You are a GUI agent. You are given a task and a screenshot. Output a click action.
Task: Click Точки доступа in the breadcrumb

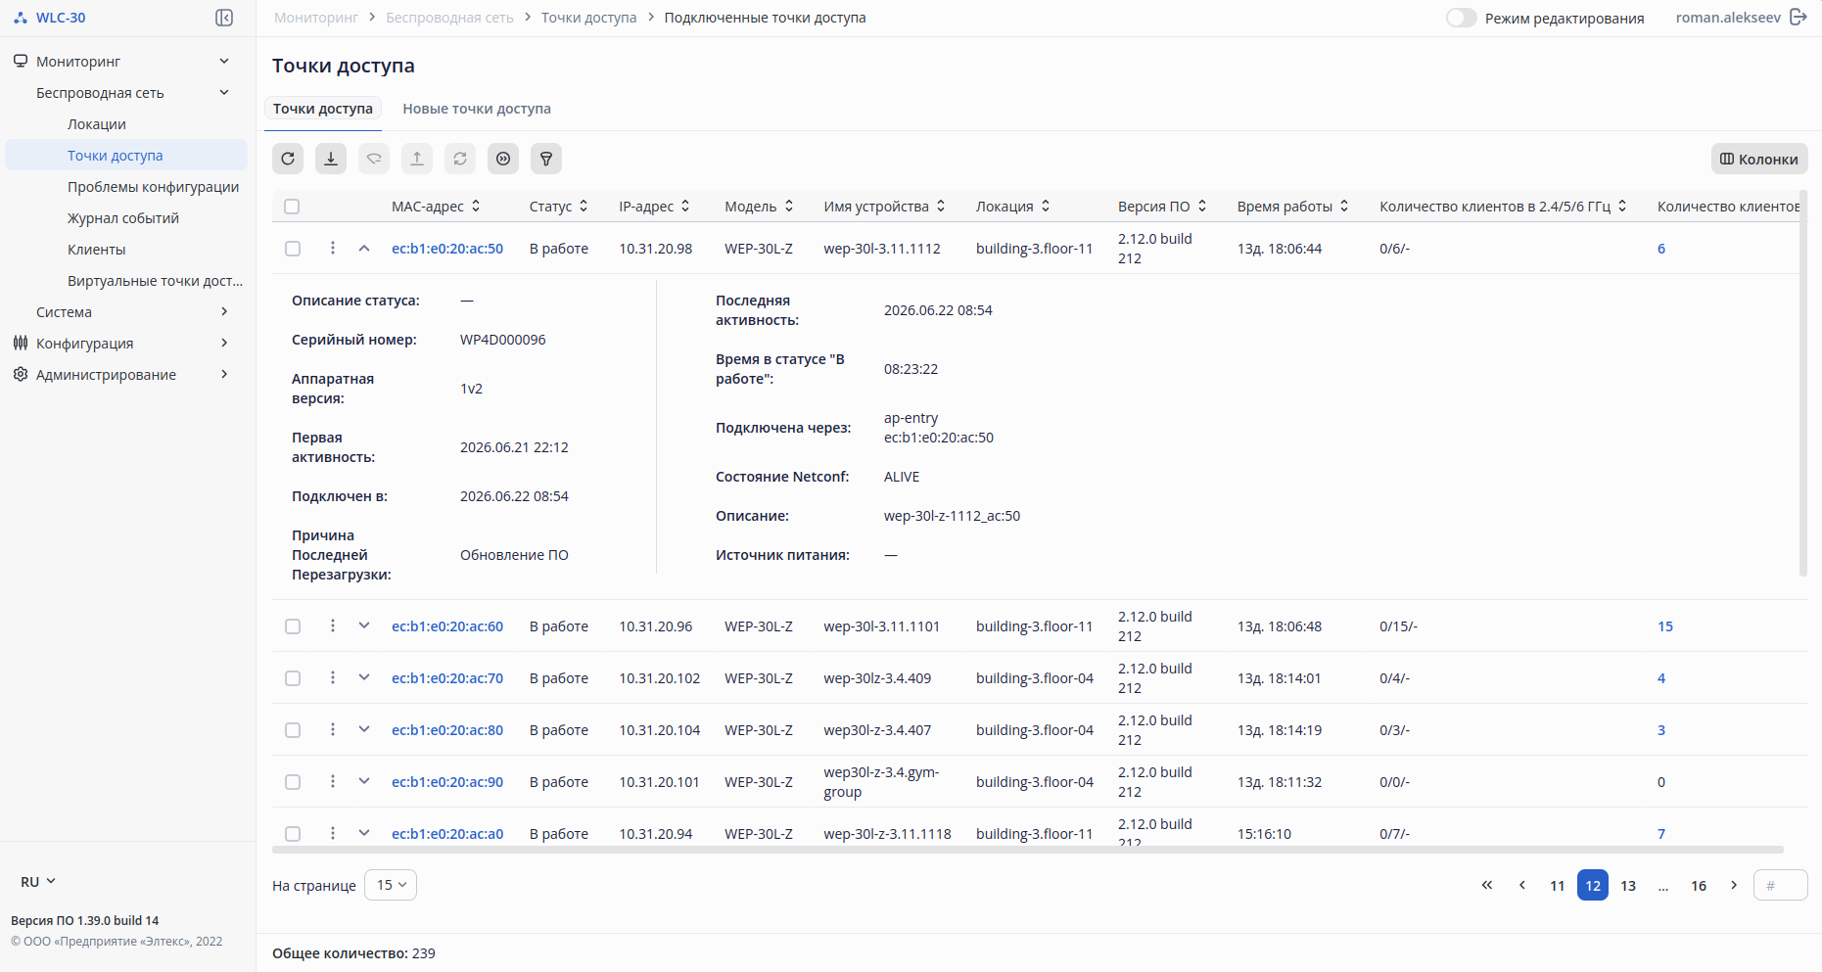[588, 18]
